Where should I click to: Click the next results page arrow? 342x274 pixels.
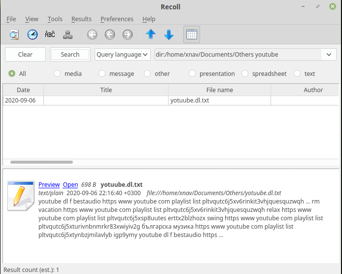[x=128, y=34]
